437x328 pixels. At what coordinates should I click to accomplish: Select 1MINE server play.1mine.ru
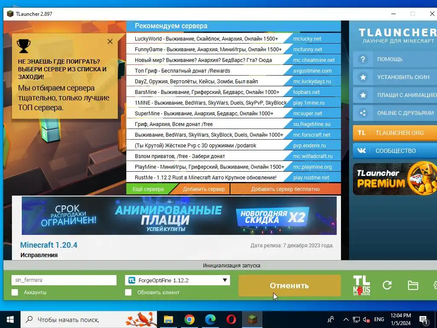pos(233,103)
